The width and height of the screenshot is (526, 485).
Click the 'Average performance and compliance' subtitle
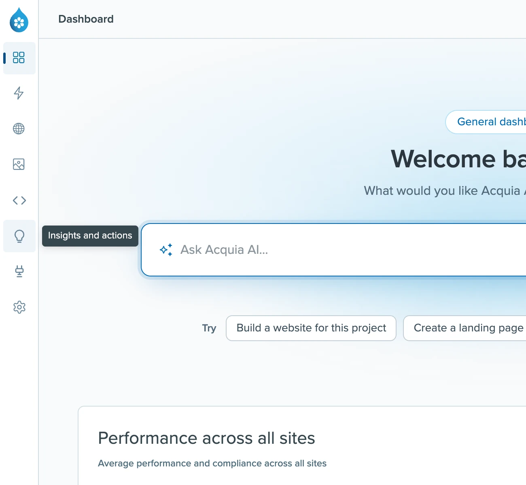(212, 463)
